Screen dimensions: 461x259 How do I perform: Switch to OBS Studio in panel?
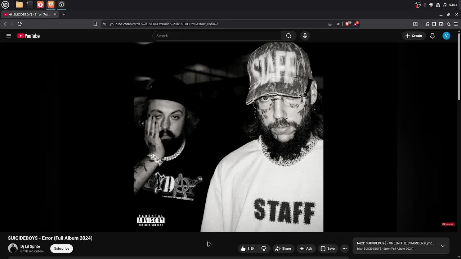(62, 5)
